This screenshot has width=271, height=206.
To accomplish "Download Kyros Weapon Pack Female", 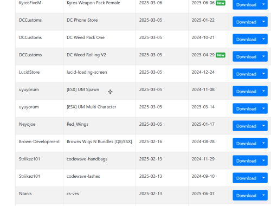I will click(x=246, y=4).
